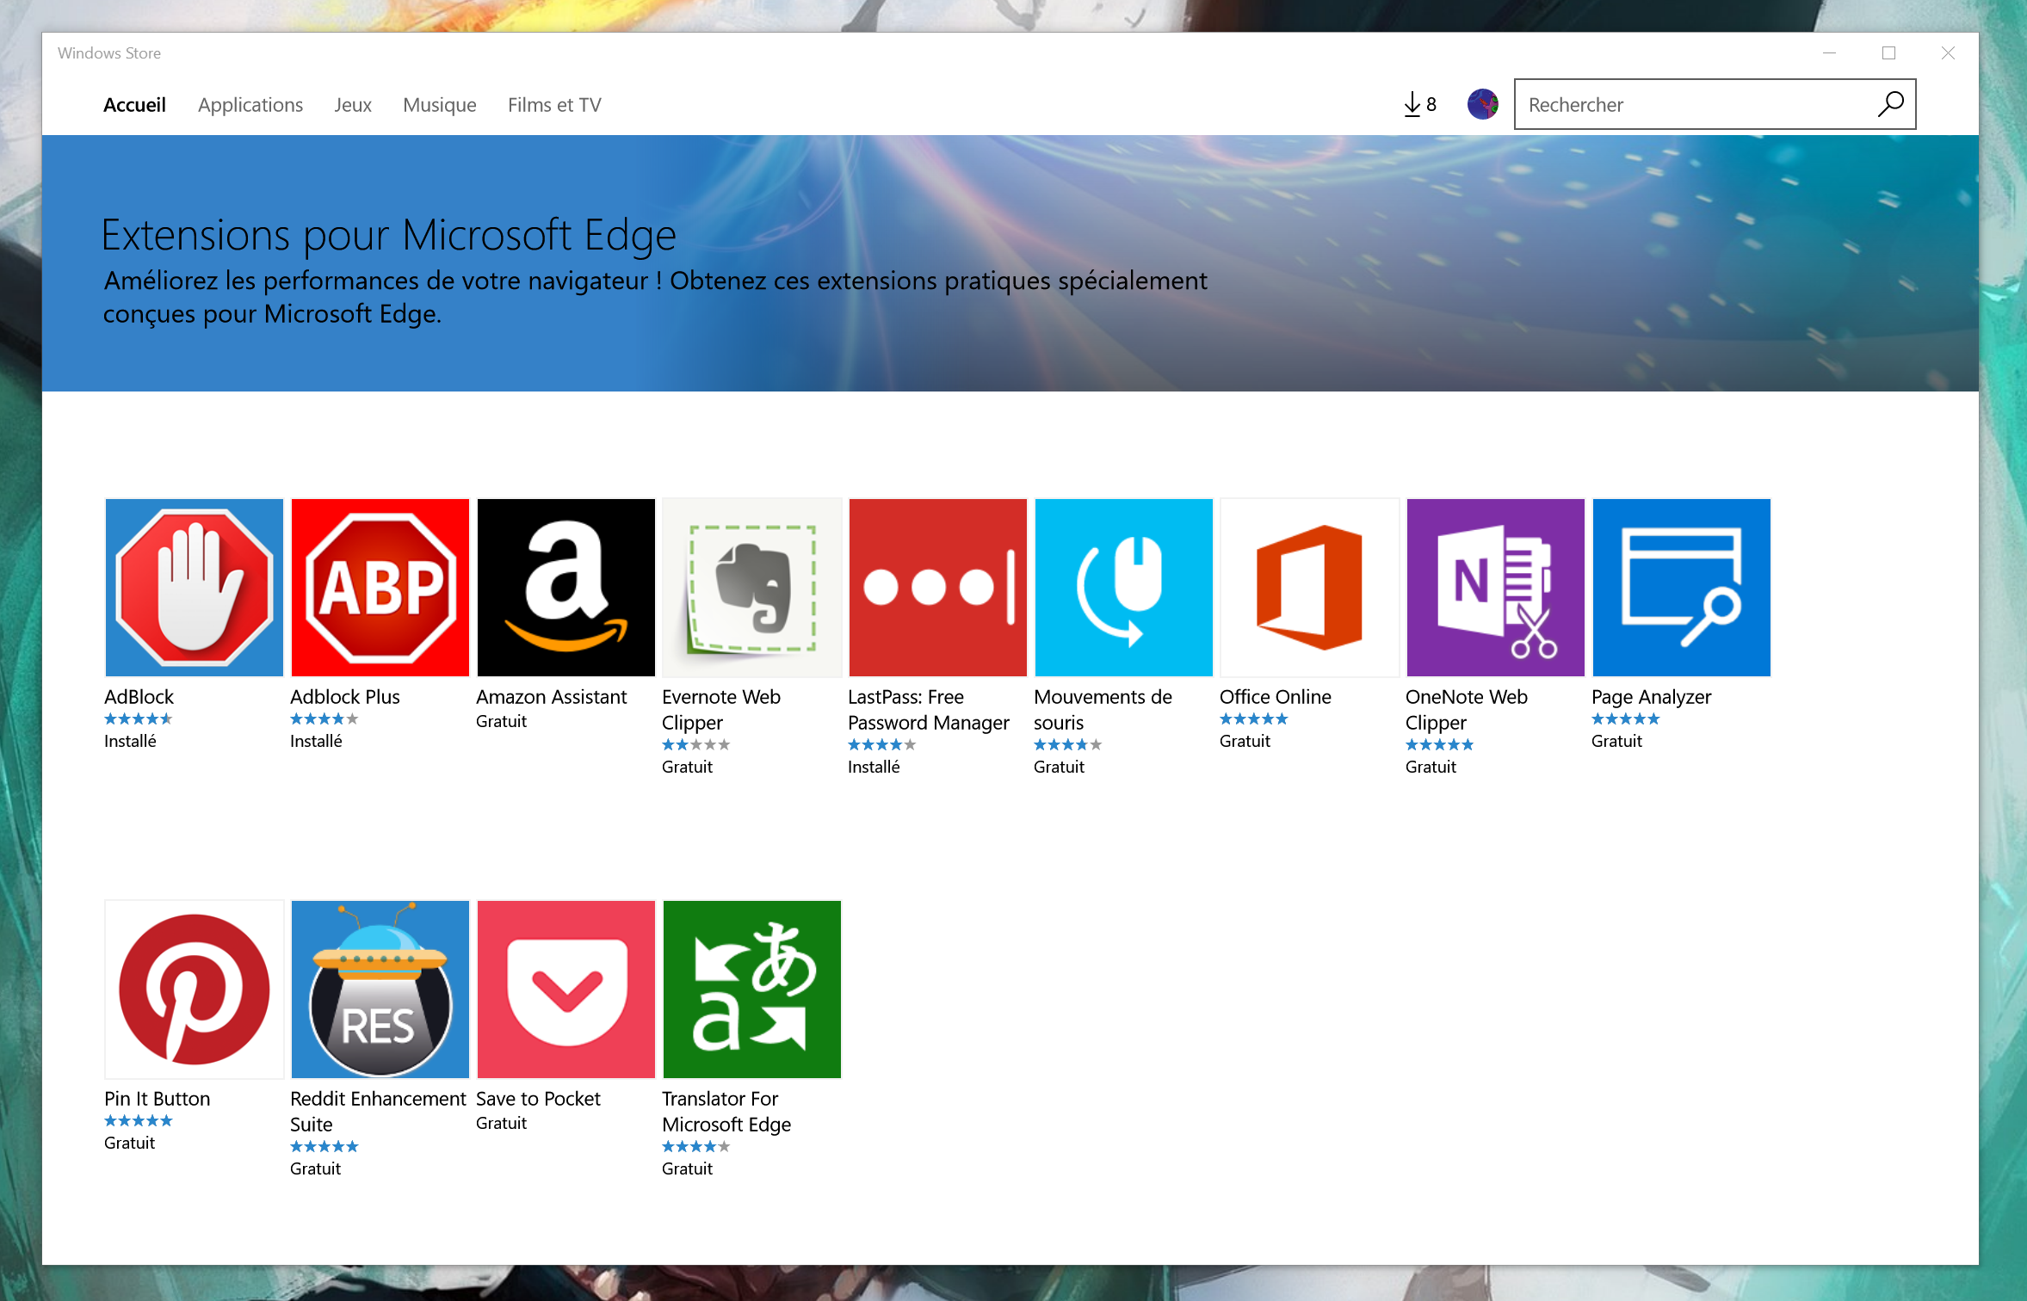Maximize the Windows Store window
Image resolution: width=2027 pixels, height=1301 pixels.
pyautogui.click(x=1888, y=53)
